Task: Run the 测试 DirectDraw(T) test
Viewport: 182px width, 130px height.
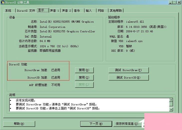Action: pos(129,70)
